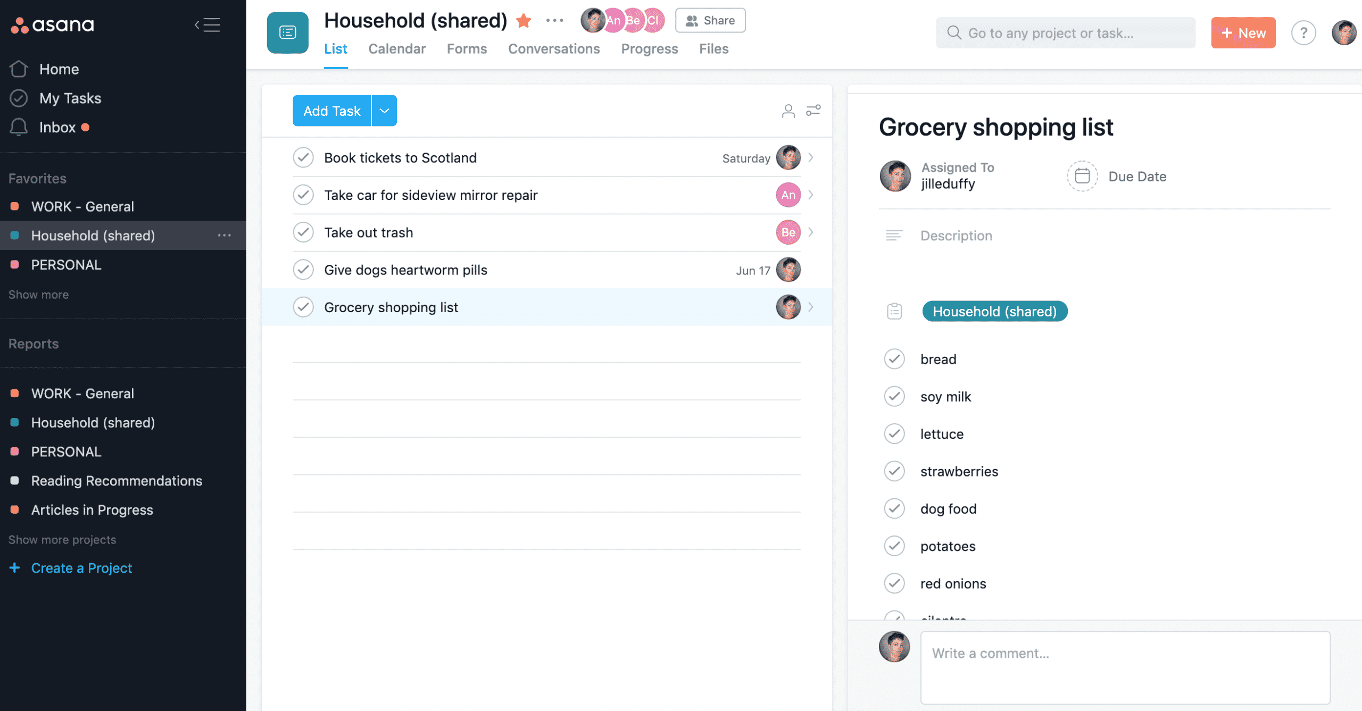Open the Inbox bell icon
The image size is (1362, 711).
click(x=19, y=127)
